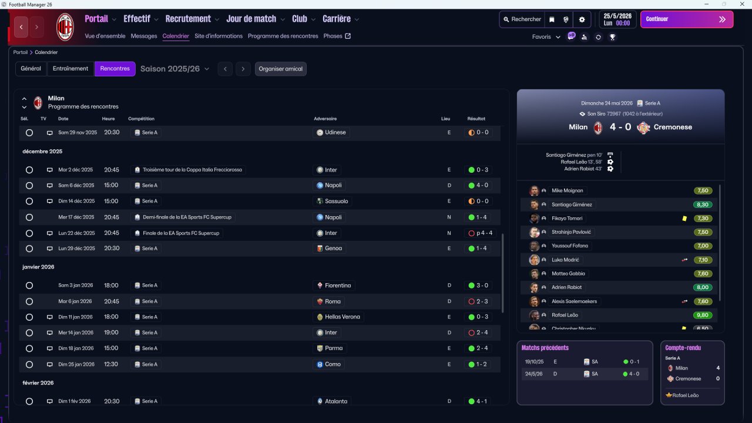Open the messages notification bubble icon
Screen dimensions: 752x423
click(x=571, y=36)
